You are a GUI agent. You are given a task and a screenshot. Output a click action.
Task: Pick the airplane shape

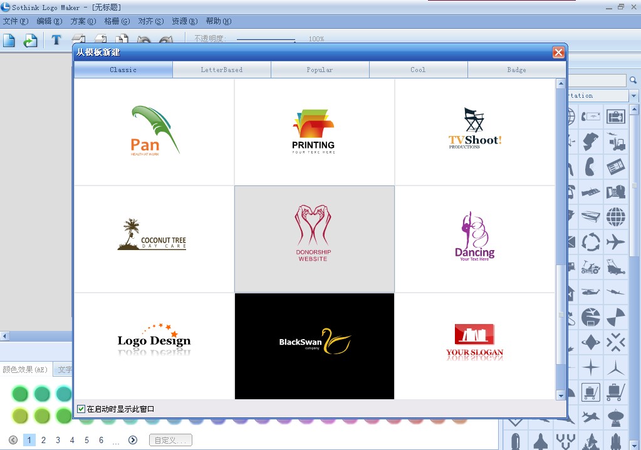click(x=616, y=242)
